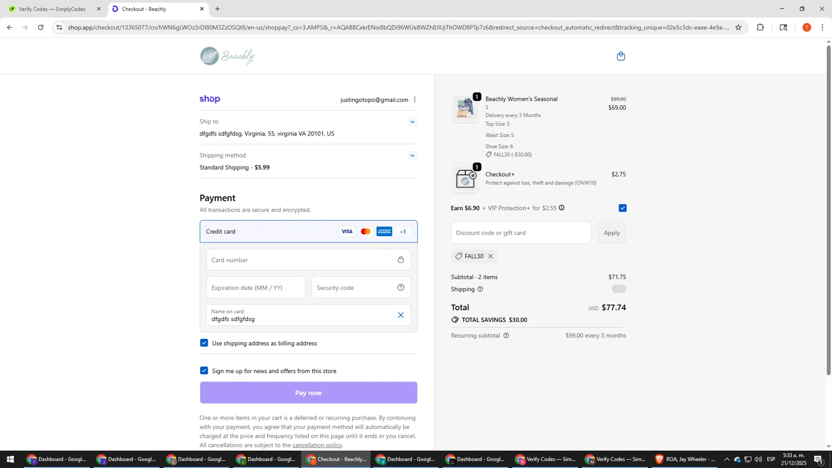This screenshot has height=468, width=832.
Task: Click the ESP language indicator
Action: click(x=771, y=459)
